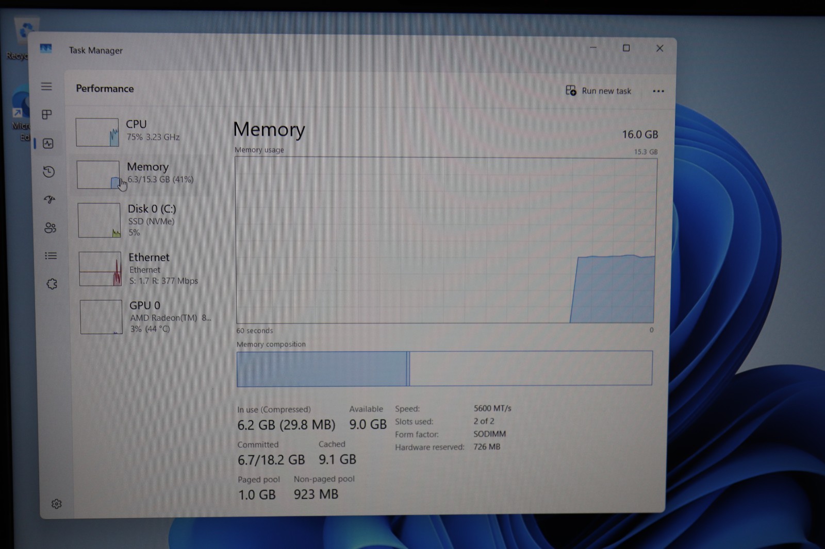Open the Users page icon
This screenshot has width=825, height=549.
point(50,228)
